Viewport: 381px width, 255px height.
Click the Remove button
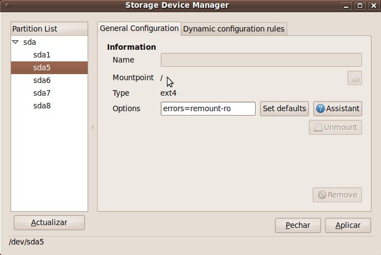click(337, 195)
